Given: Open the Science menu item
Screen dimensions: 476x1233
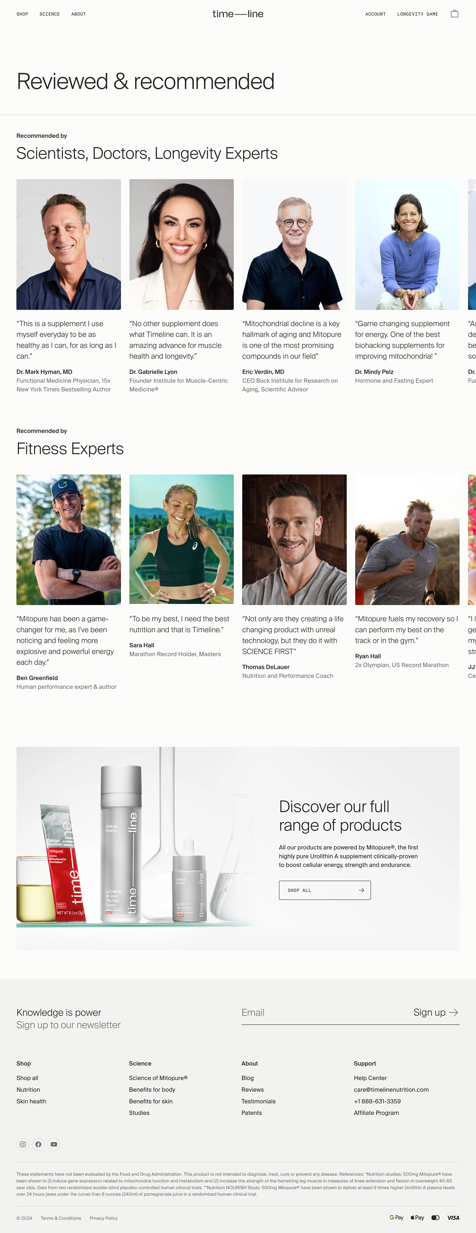Looking at the screenshot, I should pyautogui.click(x=50, y=14).
